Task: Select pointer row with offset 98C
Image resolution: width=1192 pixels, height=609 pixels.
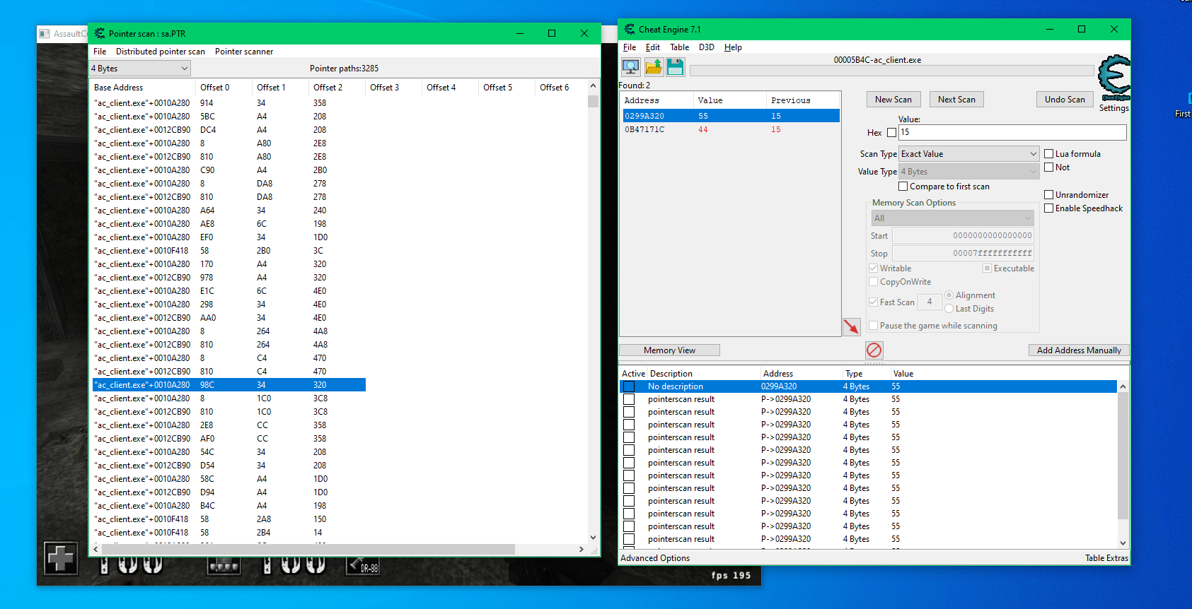Action: tap(229, 385)
